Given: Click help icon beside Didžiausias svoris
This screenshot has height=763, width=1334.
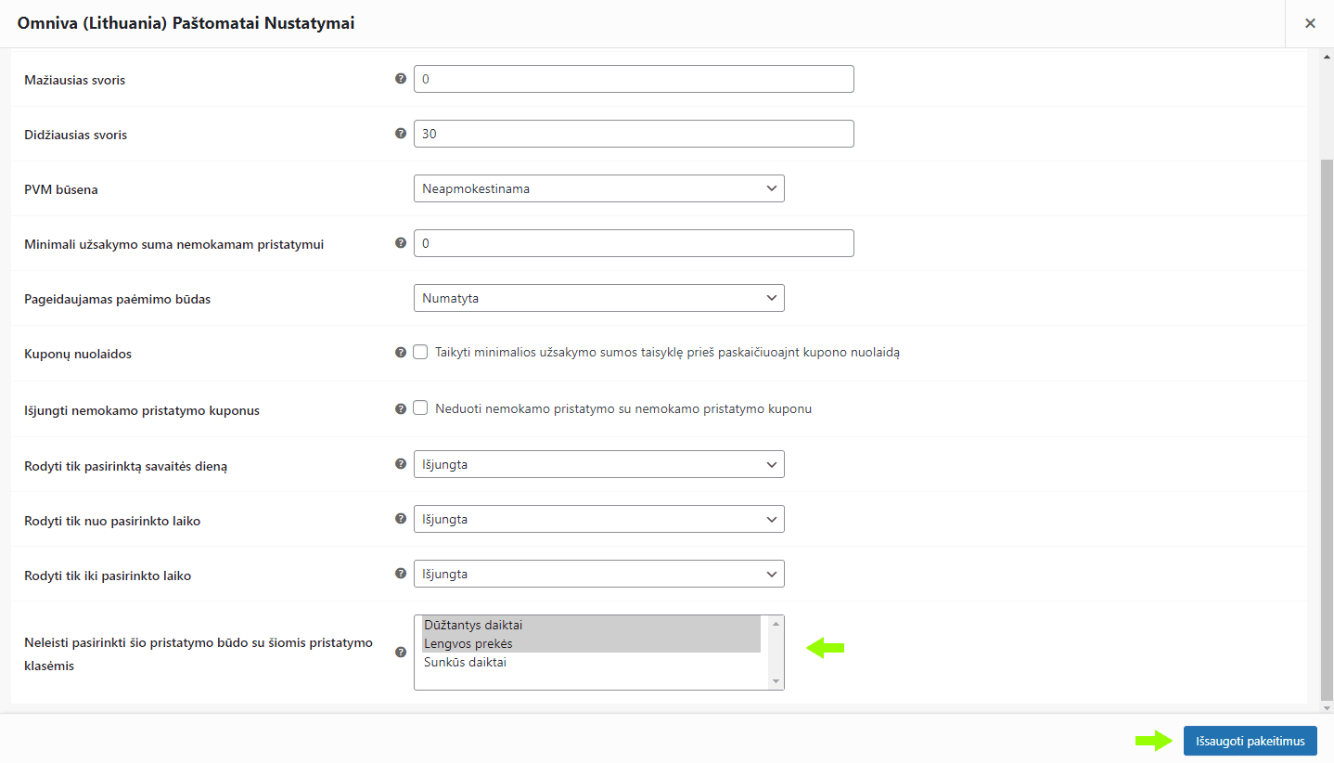Looking at the screenshot, I should (401, 134).
